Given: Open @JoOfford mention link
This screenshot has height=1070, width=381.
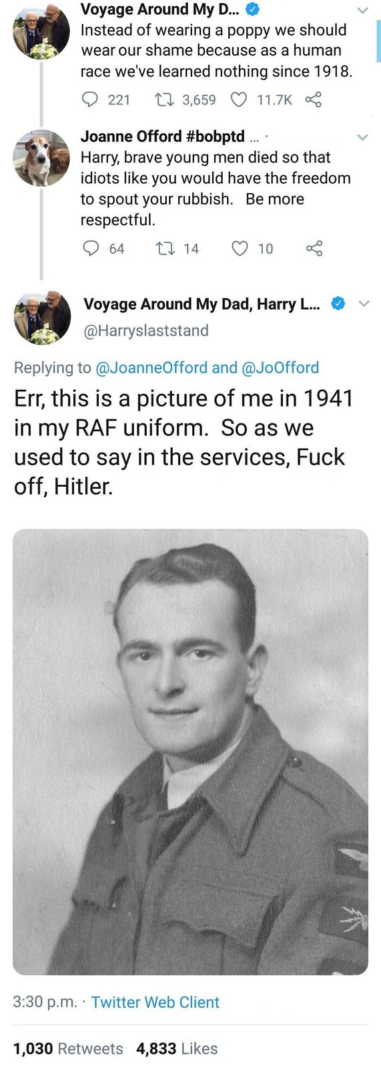Looking at the screenshot, I should tap(280, 367).
